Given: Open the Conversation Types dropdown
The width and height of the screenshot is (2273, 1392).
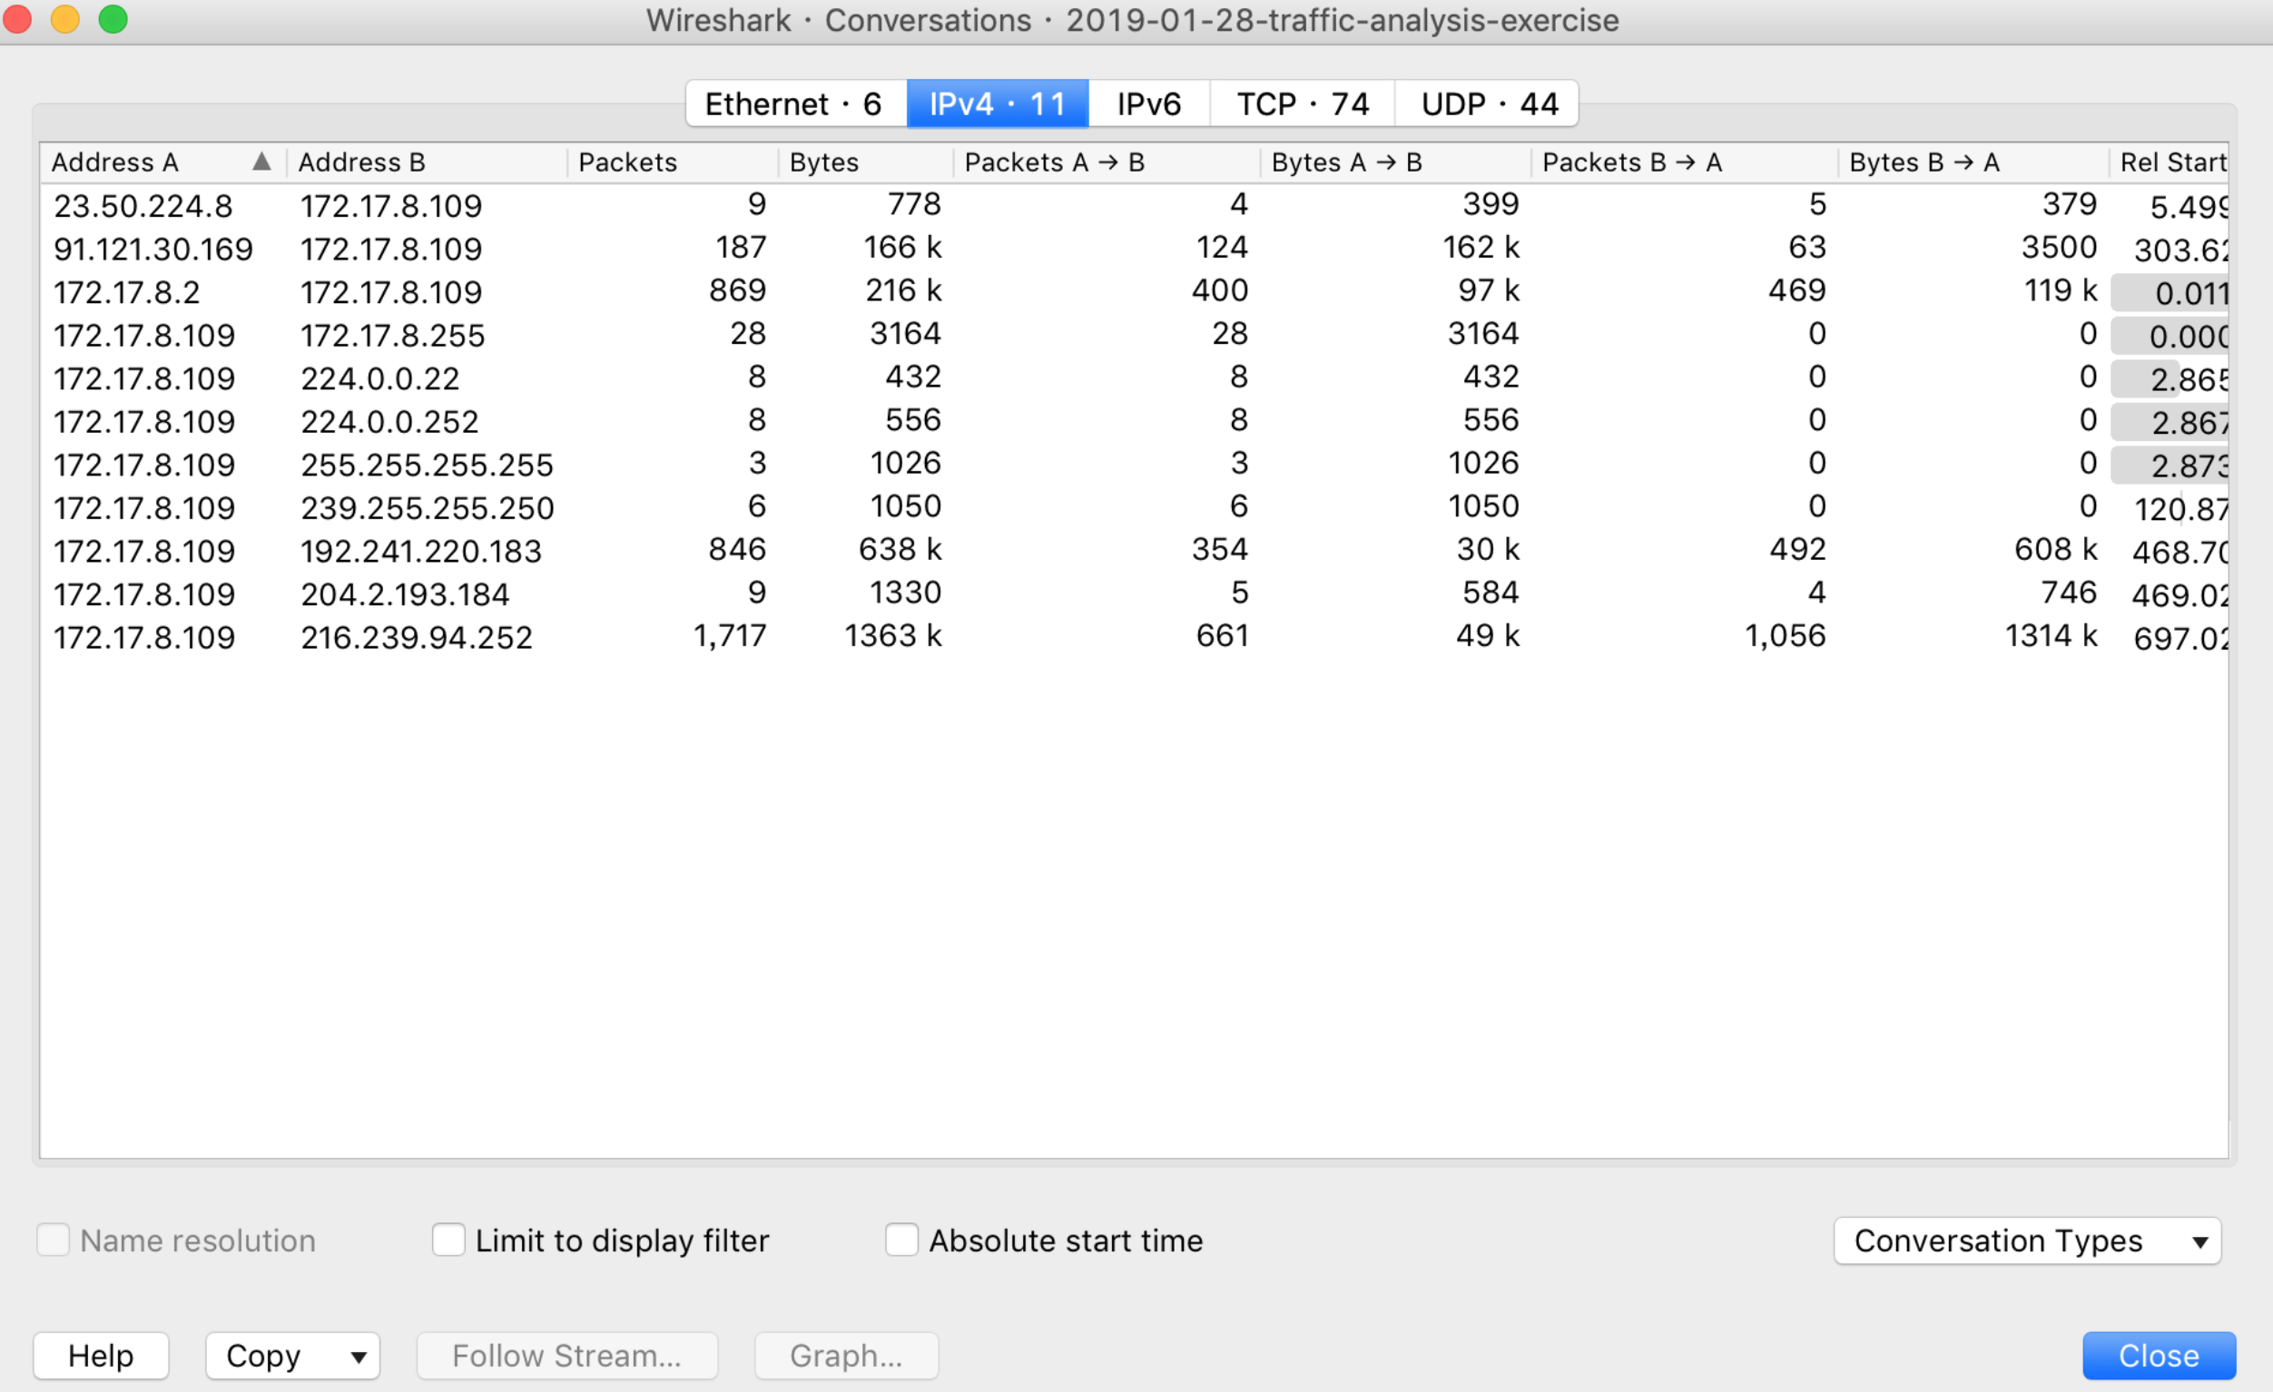Looking at the screenshot, I should coord(2027,1240).
